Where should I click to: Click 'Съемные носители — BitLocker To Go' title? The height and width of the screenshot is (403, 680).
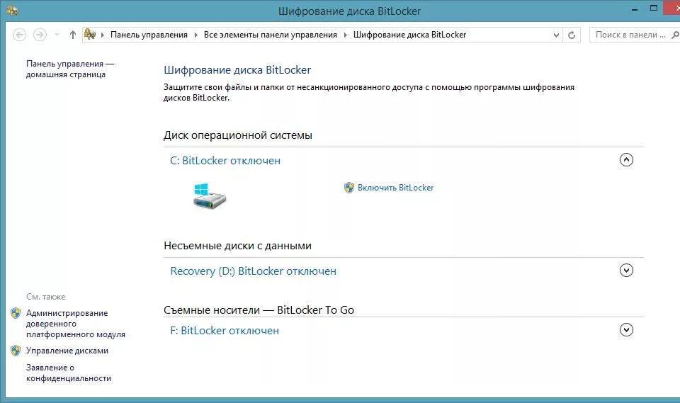[259, 310]
